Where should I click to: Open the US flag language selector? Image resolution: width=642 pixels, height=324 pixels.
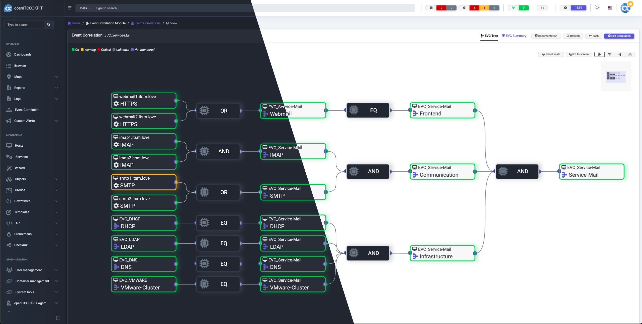point(610,8)
